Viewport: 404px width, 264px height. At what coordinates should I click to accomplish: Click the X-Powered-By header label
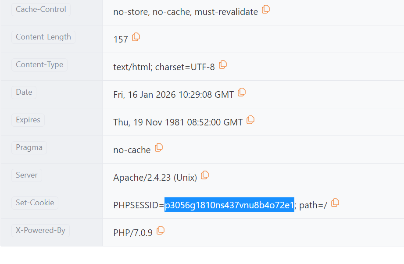click(x=40, y=231)
